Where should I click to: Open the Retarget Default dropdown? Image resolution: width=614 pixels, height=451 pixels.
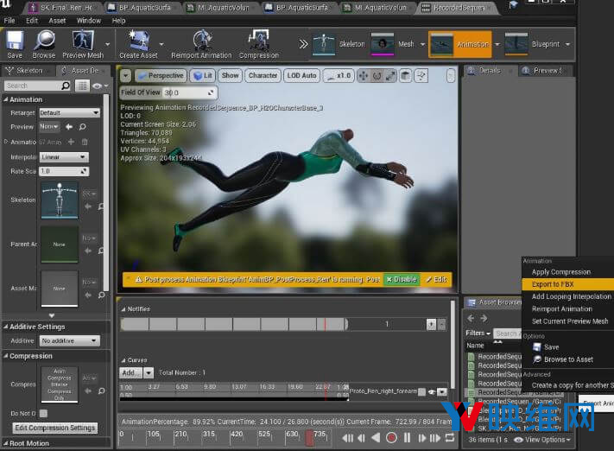coord(70,113)
